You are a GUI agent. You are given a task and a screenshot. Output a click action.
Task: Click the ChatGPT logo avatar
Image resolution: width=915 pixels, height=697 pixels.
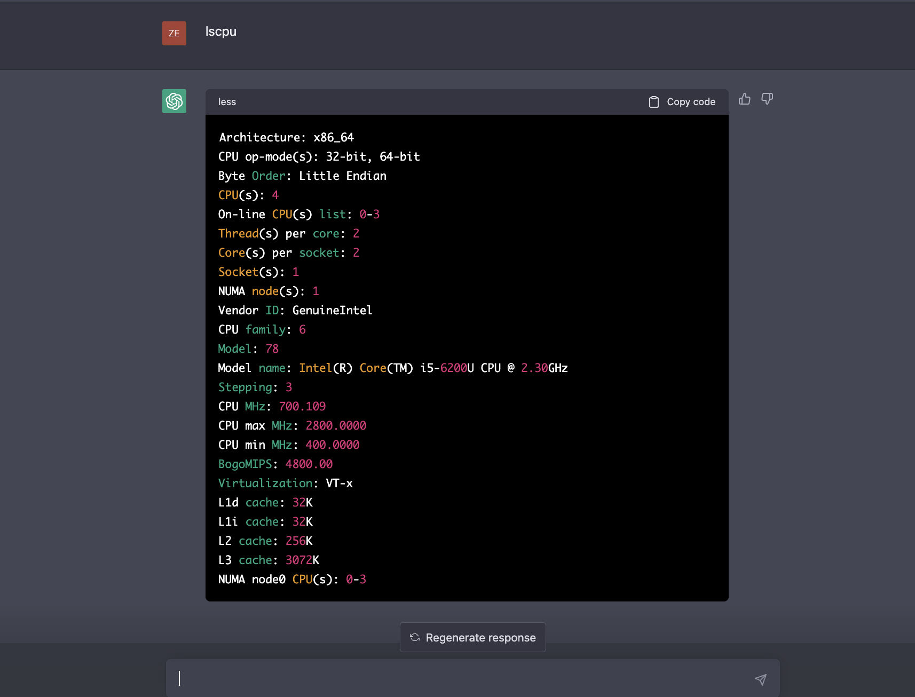pyautogui.click(x=174, y=101)
